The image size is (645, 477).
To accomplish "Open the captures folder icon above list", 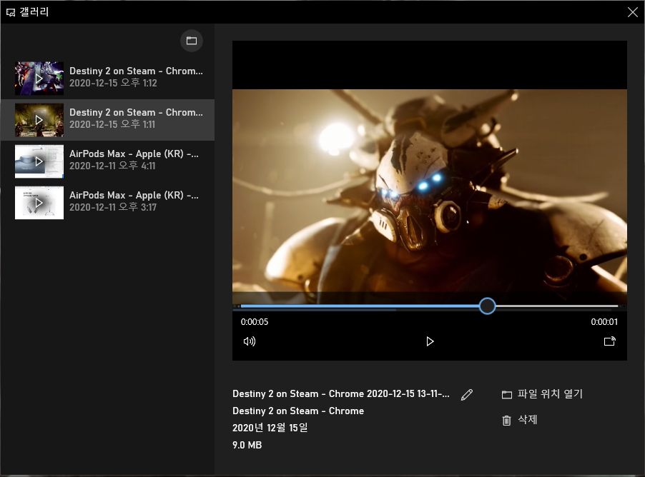I will pos(191,41).
